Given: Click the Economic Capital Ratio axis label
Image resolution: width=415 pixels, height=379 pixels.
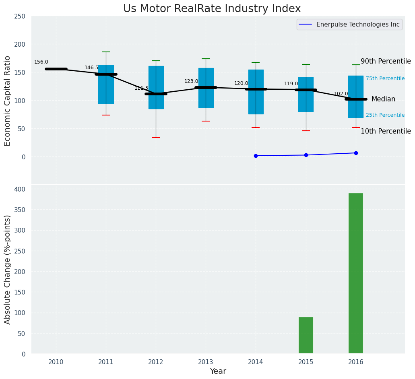Looking at the screenshot, I should [x=8, y=101].
